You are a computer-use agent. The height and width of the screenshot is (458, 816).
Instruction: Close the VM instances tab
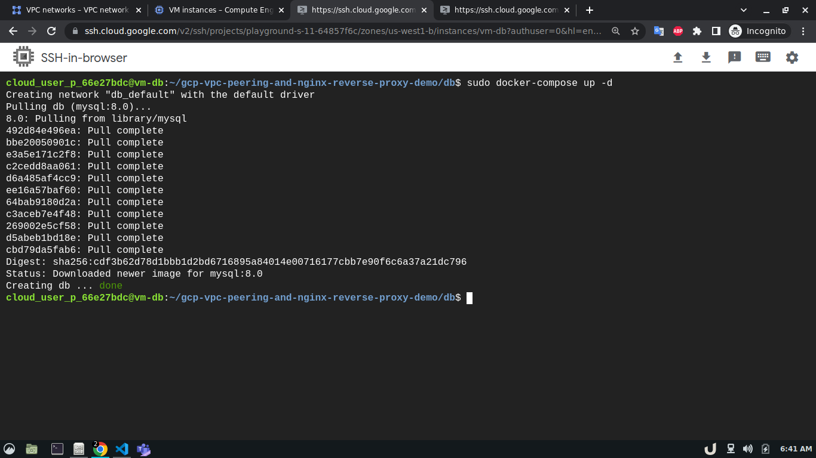[281, 10]
